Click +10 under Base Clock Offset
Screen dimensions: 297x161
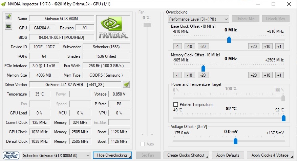pyautogui.click(x=267, y=47)
